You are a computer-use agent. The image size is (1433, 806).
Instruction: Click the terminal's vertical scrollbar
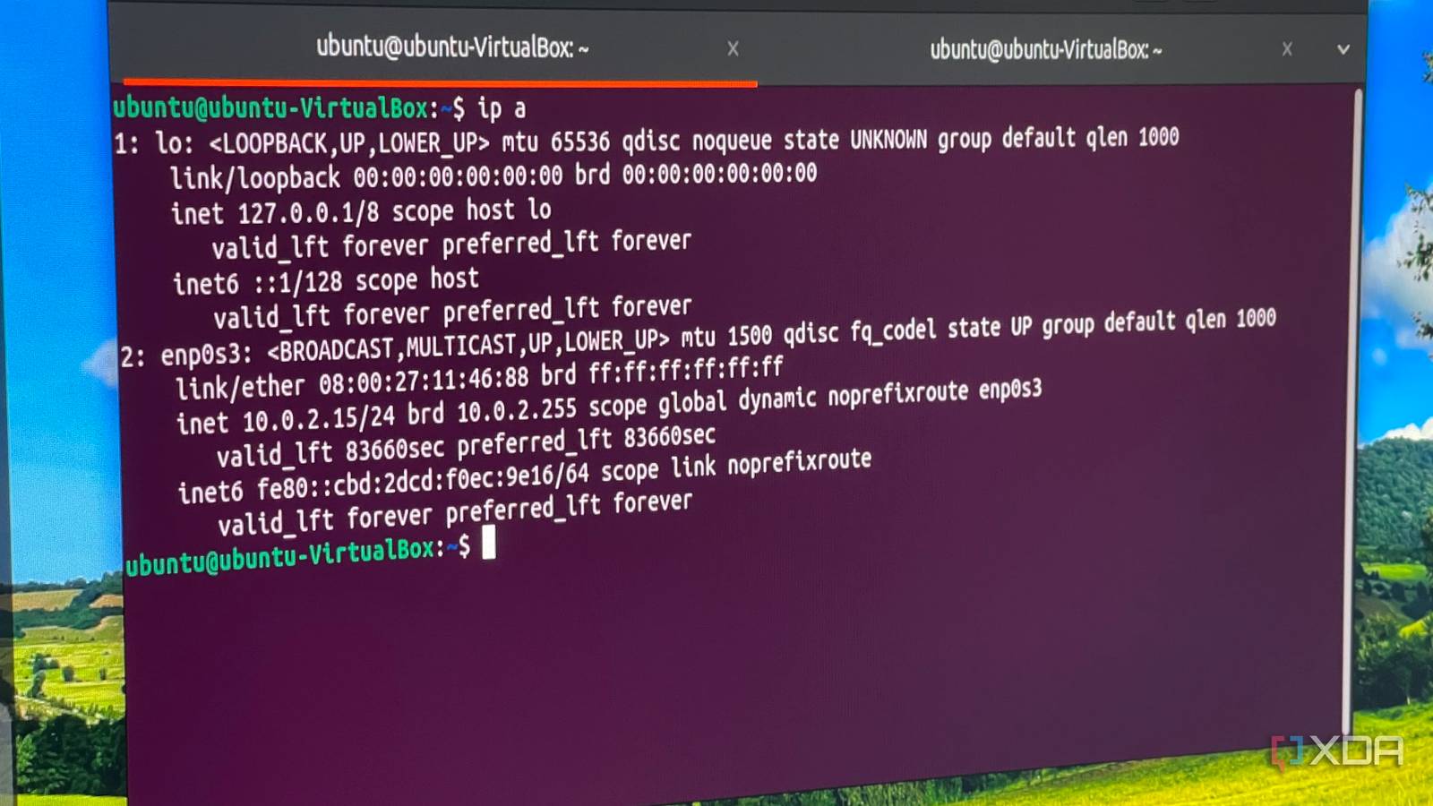(1354, 403)
